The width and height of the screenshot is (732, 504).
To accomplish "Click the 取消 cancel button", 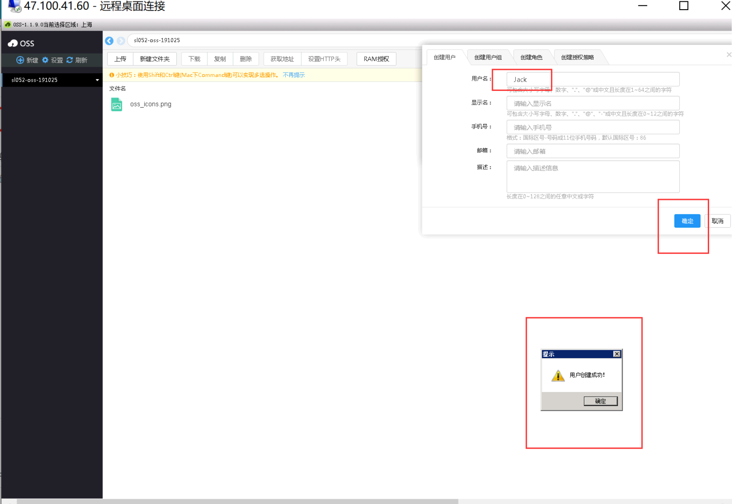I will pos(717,221).
